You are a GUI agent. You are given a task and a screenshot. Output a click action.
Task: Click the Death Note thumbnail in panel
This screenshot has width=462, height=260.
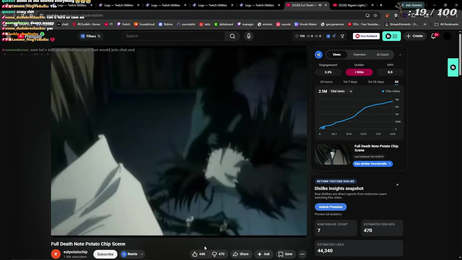333,155
